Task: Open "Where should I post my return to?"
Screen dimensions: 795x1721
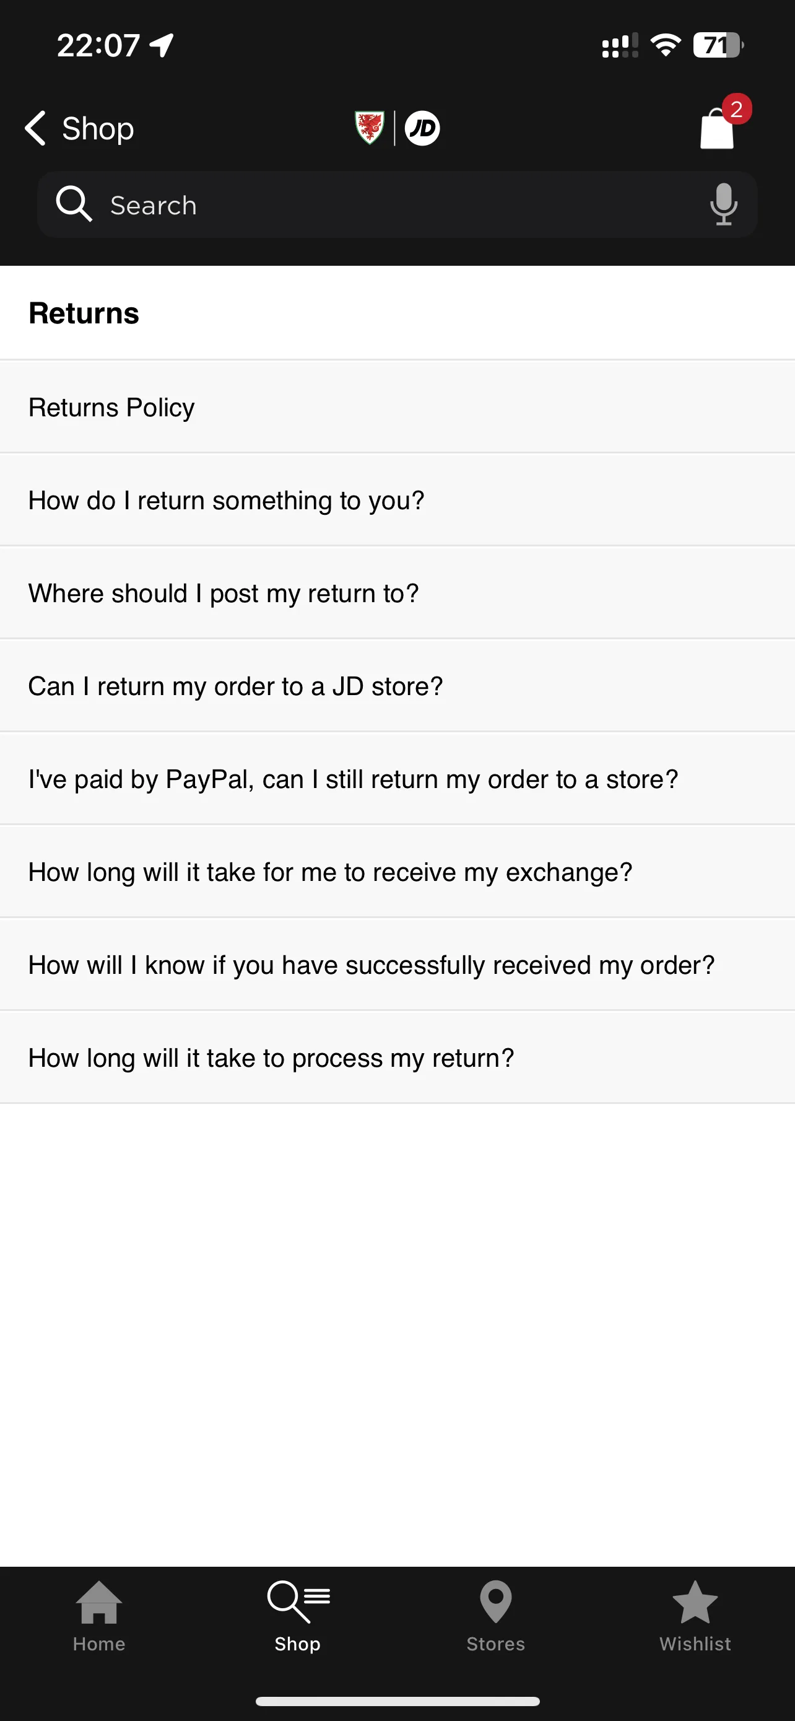Action: [397, 593]
